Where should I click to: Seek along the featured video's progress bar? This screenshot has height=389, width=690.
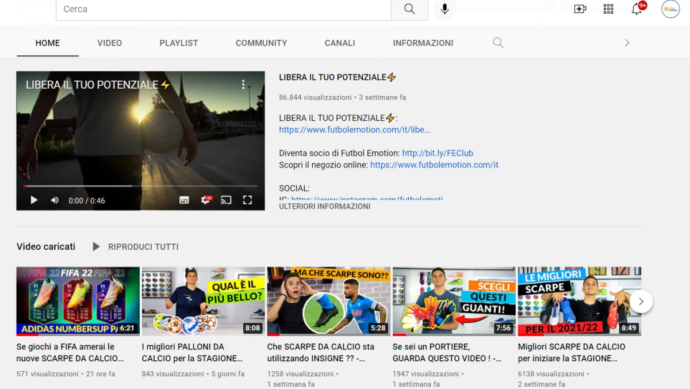point(140,186)
